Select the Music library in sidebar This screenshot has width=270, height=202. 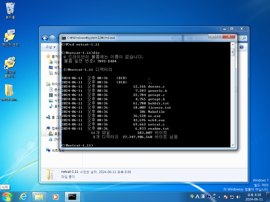coord(54,106)
